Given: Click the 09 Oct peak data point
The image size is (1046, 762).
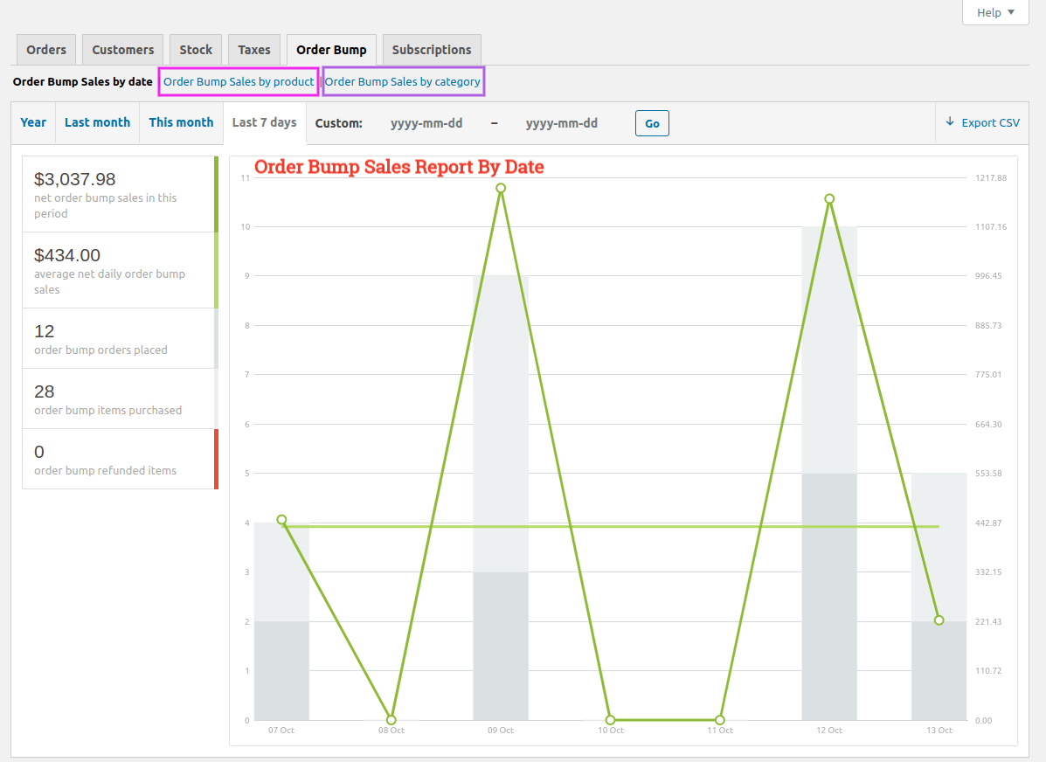Looking at the screenshot, I should [x=501, y=188].
